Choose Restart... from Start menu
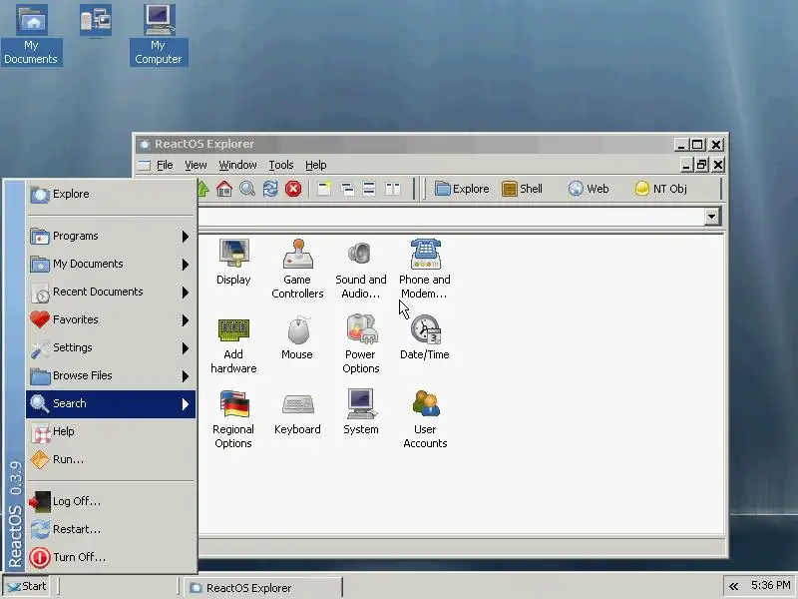798x599 pixels. [111, 530]
